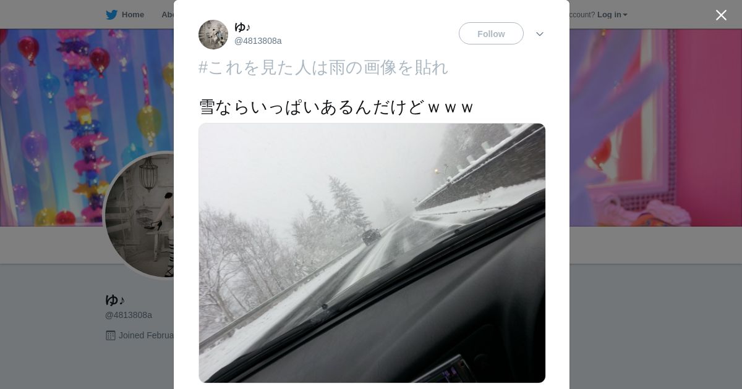
Task: Open the hashtag #これを見た人は雨の画像を貼れ
Action: tap(323, 67)
